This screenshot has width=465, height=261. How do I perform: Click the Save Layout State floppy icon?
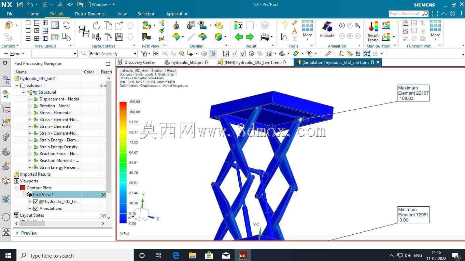pos(119,37)
